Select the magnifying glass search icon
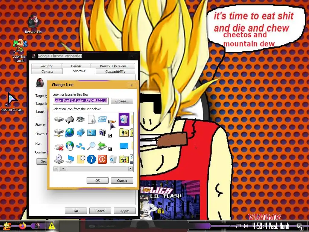Viewport: 309px width, 232px height. click(91, 146)
